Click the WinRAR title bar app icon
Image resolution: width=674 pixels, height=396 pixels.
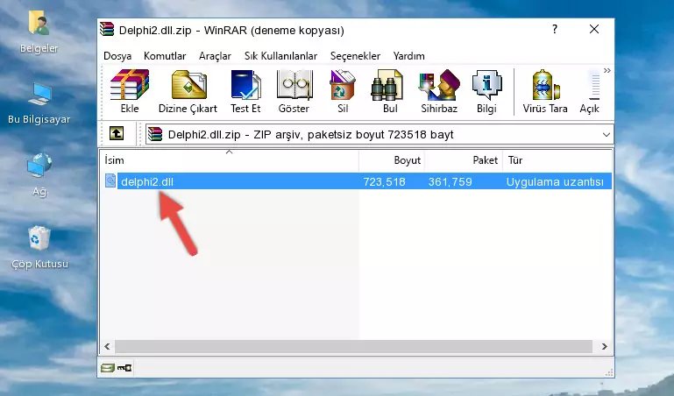tap(107, 29)
